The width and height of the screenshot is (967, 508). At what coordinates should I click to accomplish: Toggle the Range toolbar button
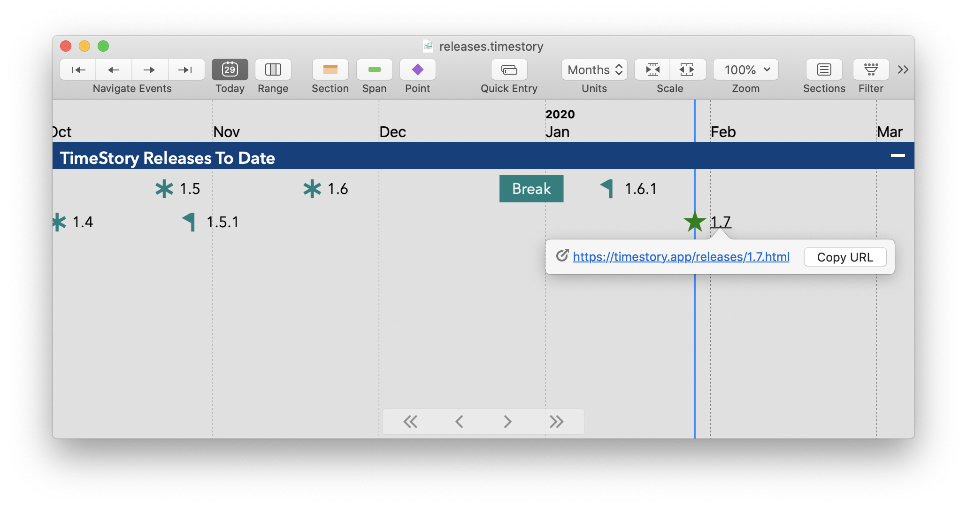tap(273, 70)
